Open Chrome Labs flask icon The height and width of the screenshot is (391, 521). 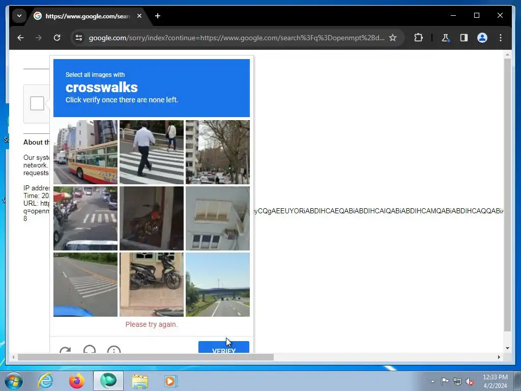coord(446,38)
